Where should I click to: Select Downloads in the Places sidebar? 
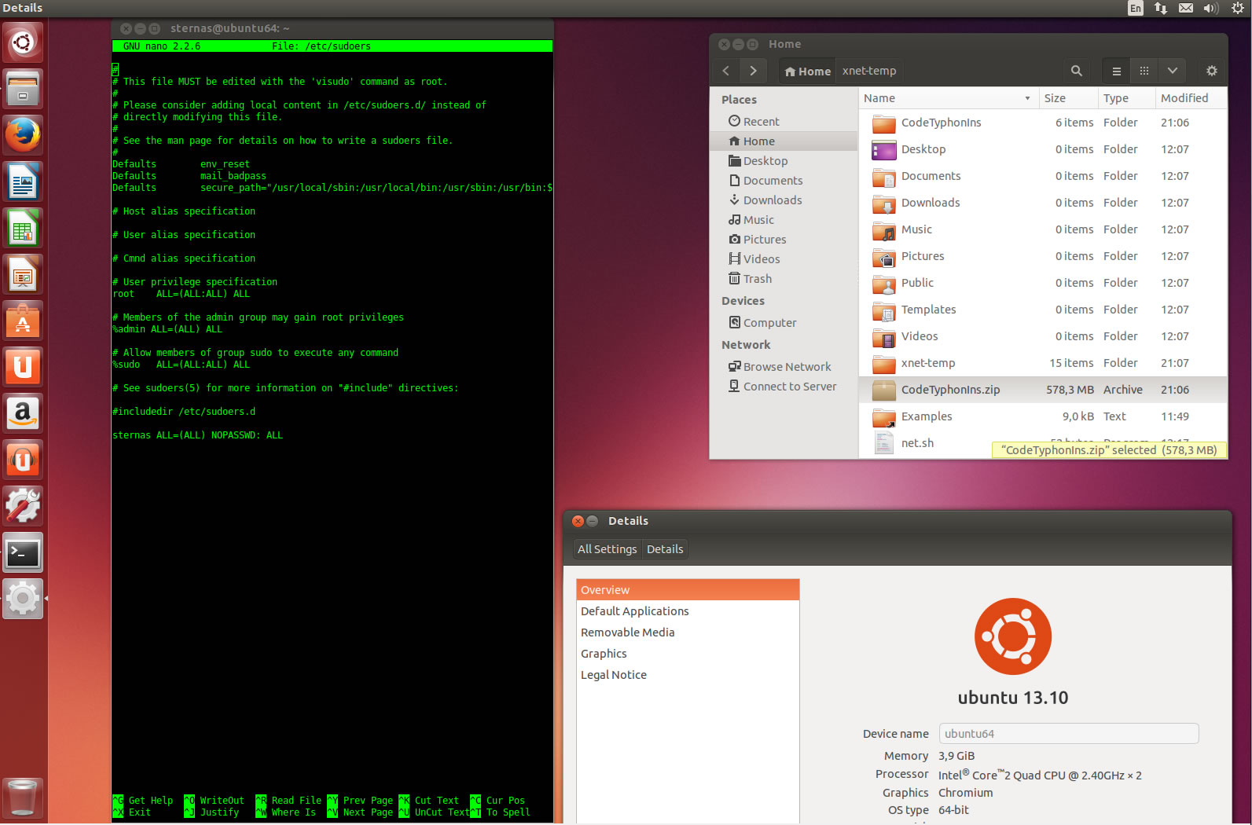click(x=772, y=200)
